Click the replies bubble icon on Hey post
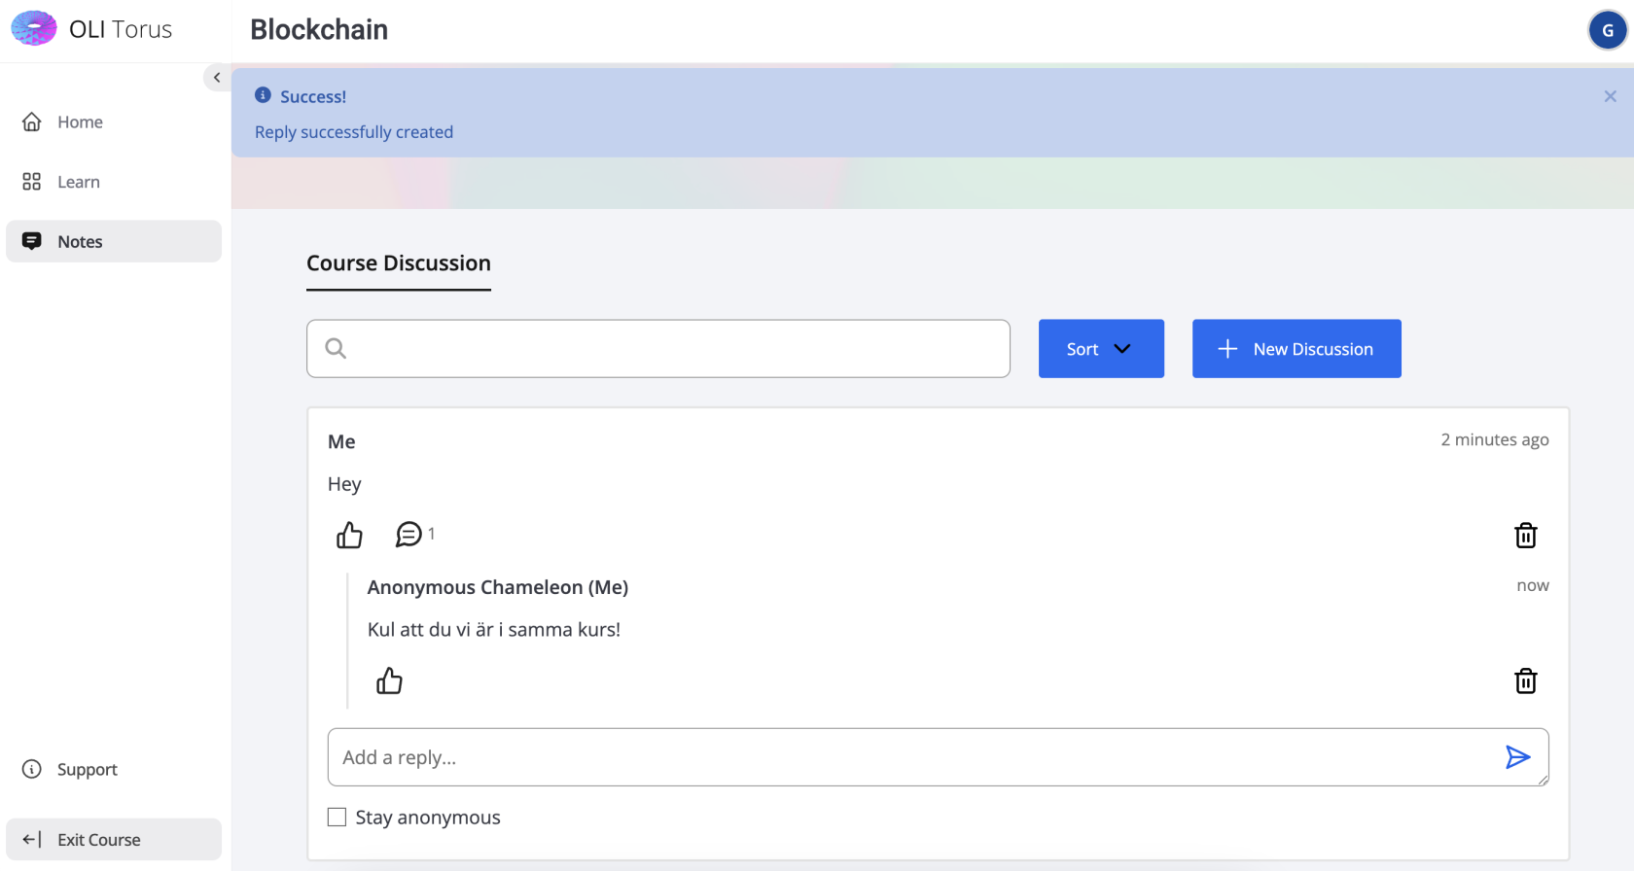 pos(409,535)
